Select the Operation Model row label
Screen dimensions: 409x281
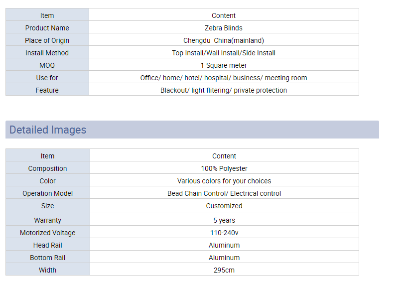(48, 193)
